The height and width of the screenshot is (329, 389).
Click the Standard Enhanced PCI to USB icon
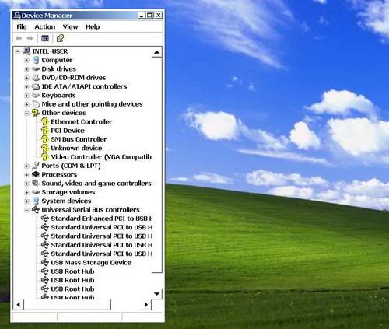tap(45, 219)
